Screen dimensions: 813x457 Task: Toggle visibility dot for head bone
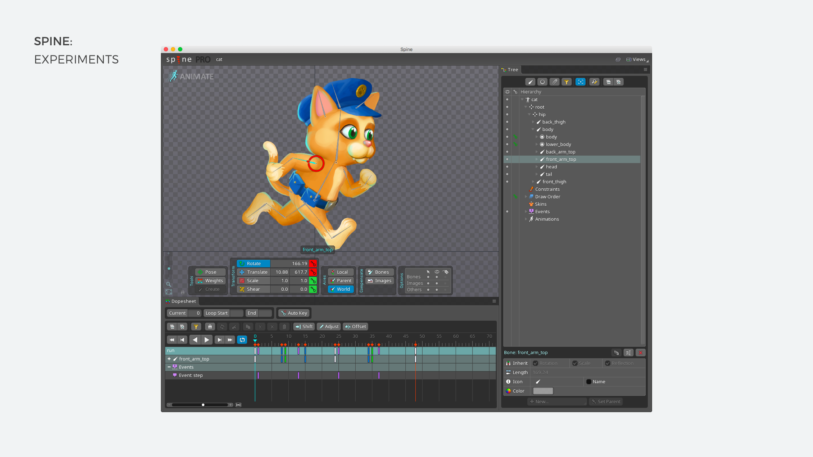[507, 167]
